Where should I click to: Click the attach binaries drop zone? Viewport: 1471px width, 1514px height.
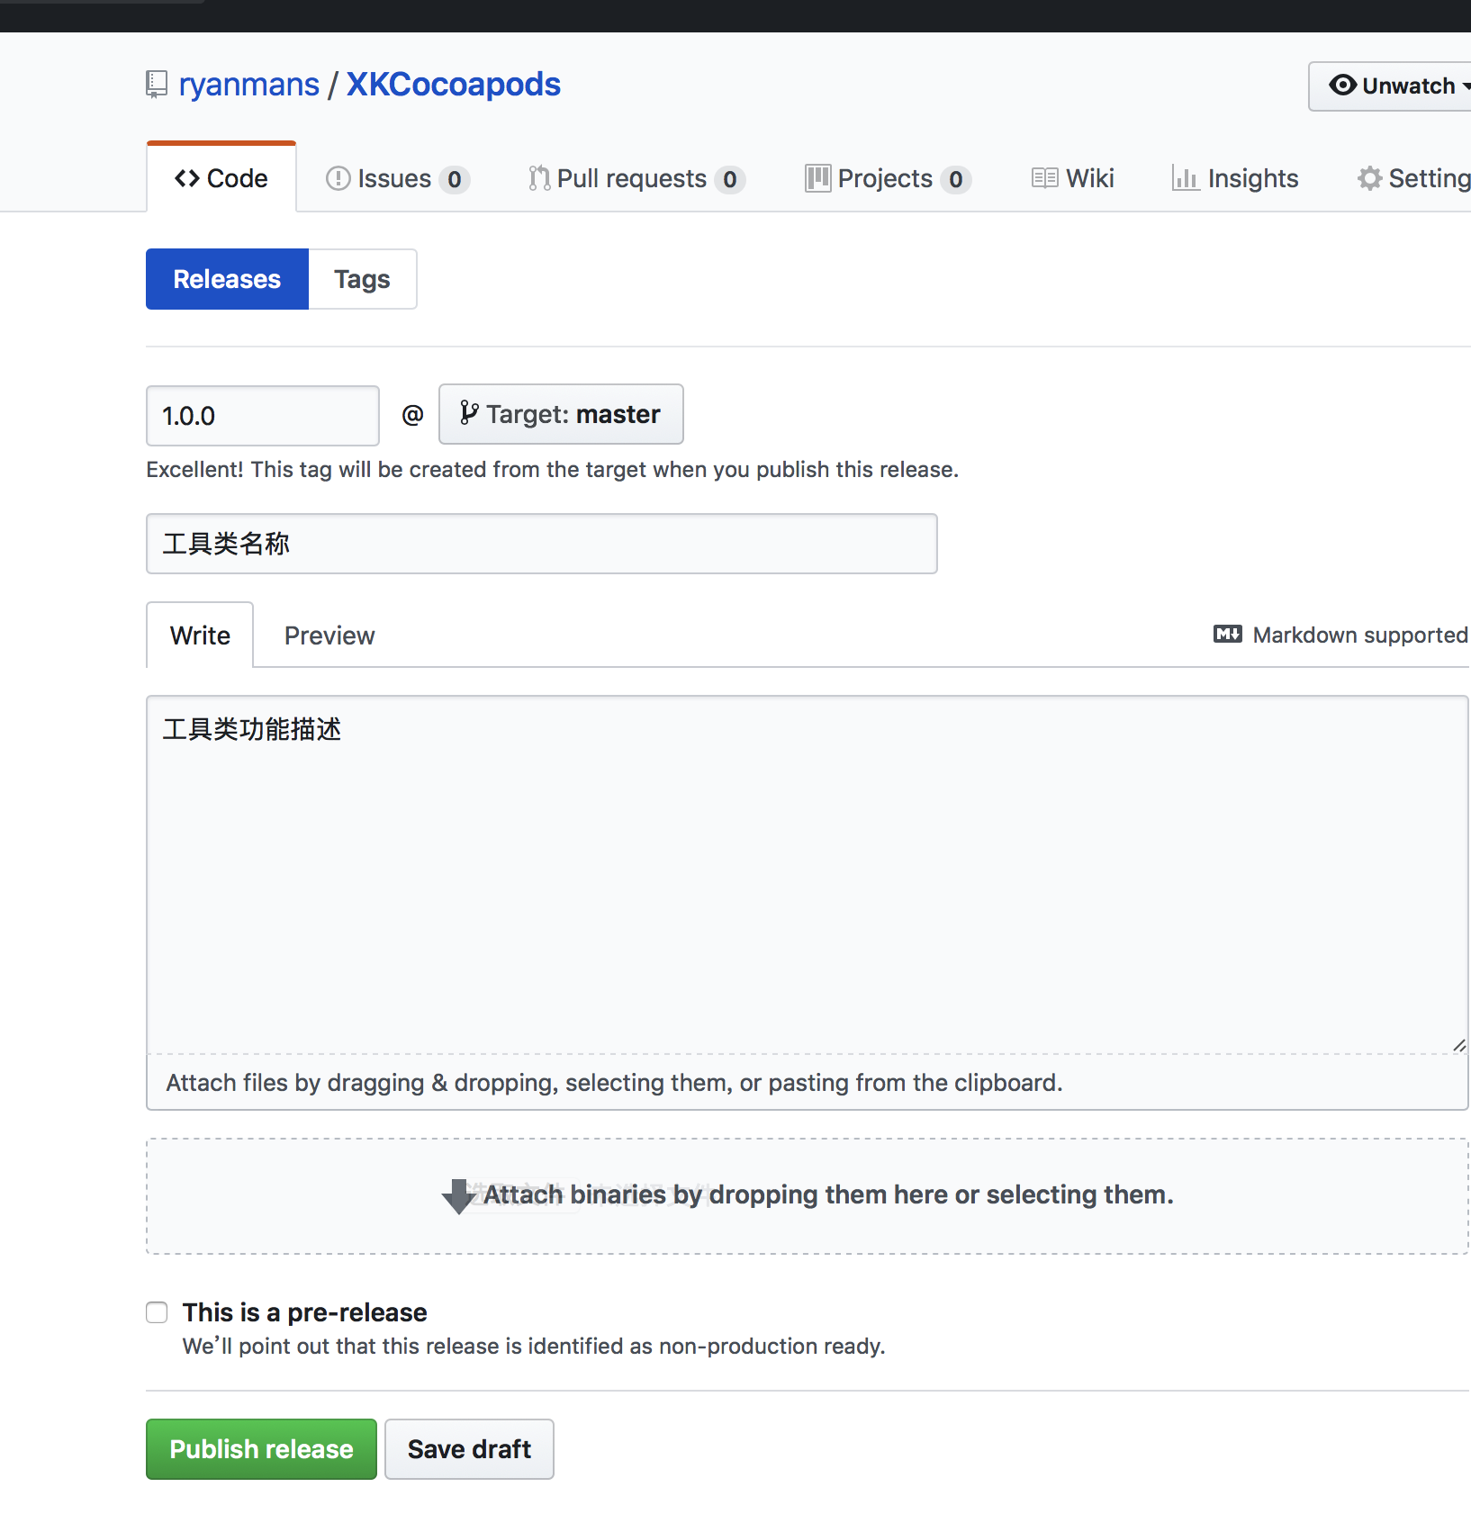(x=808, y=1196)
